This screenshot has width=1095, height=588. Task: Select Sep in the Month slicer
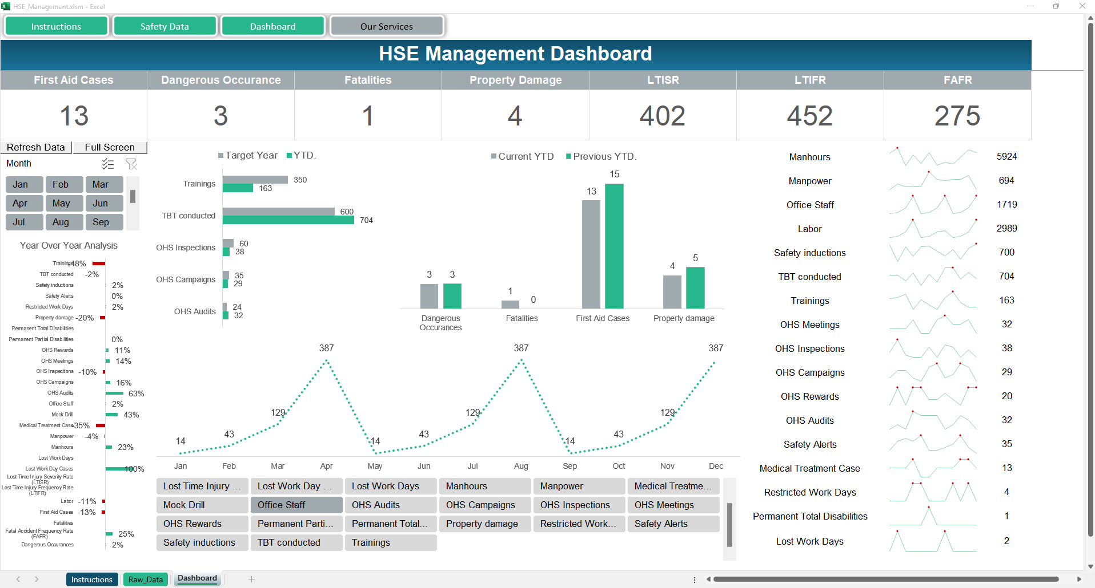coord(104,222)
